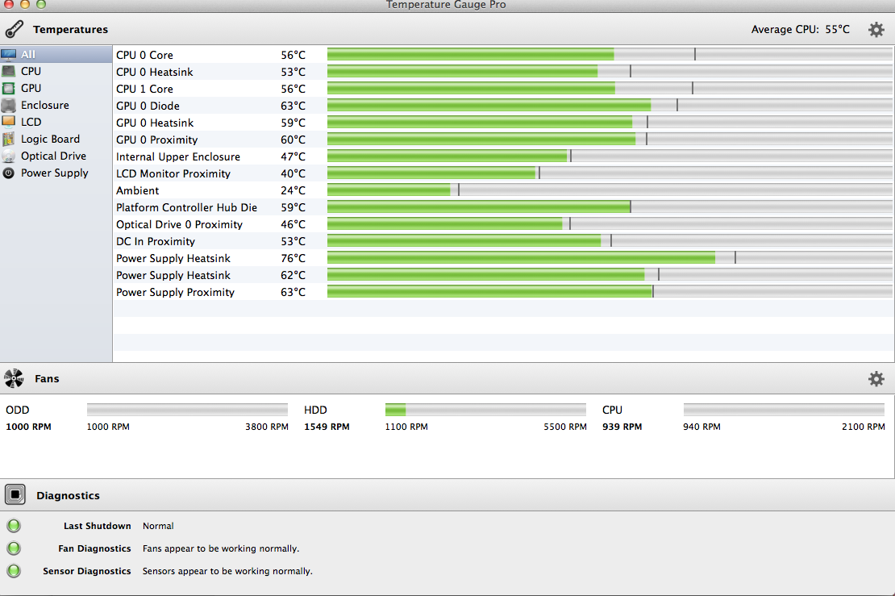Select the Platform Controller Hub Die row

coord(503,207)
